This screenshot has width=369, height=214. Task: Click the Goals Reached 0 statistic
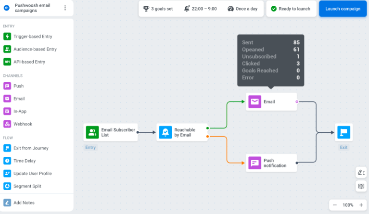(271, 71)
